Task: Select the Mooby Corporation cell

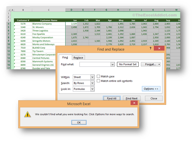Action: coord(49,37)
